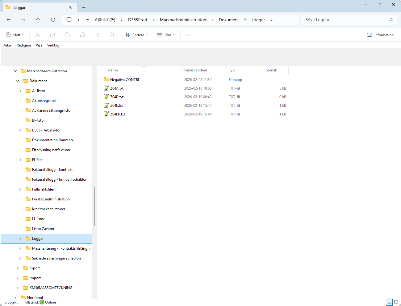Screen dimensions: 401x306
Task: Switch to details view in status bar
Action: tap(389, 302)
